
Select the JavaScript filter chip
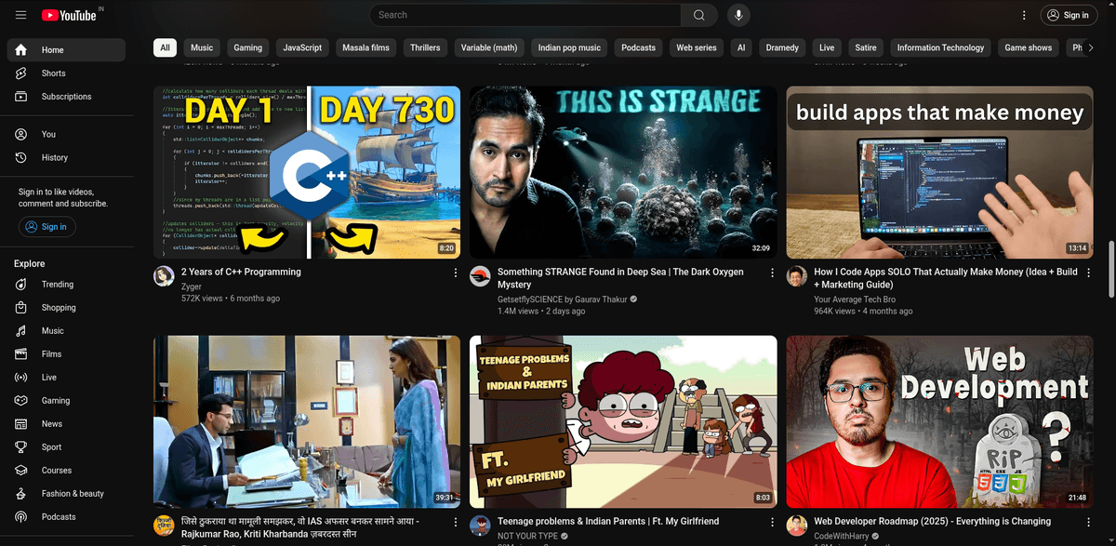click(302, 47)
